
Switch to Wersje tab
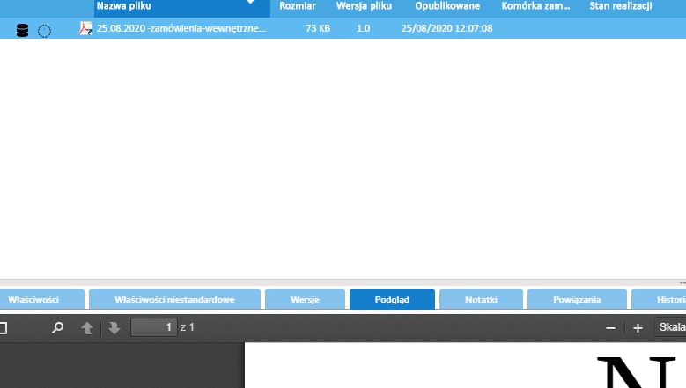(x=305, y=299)
